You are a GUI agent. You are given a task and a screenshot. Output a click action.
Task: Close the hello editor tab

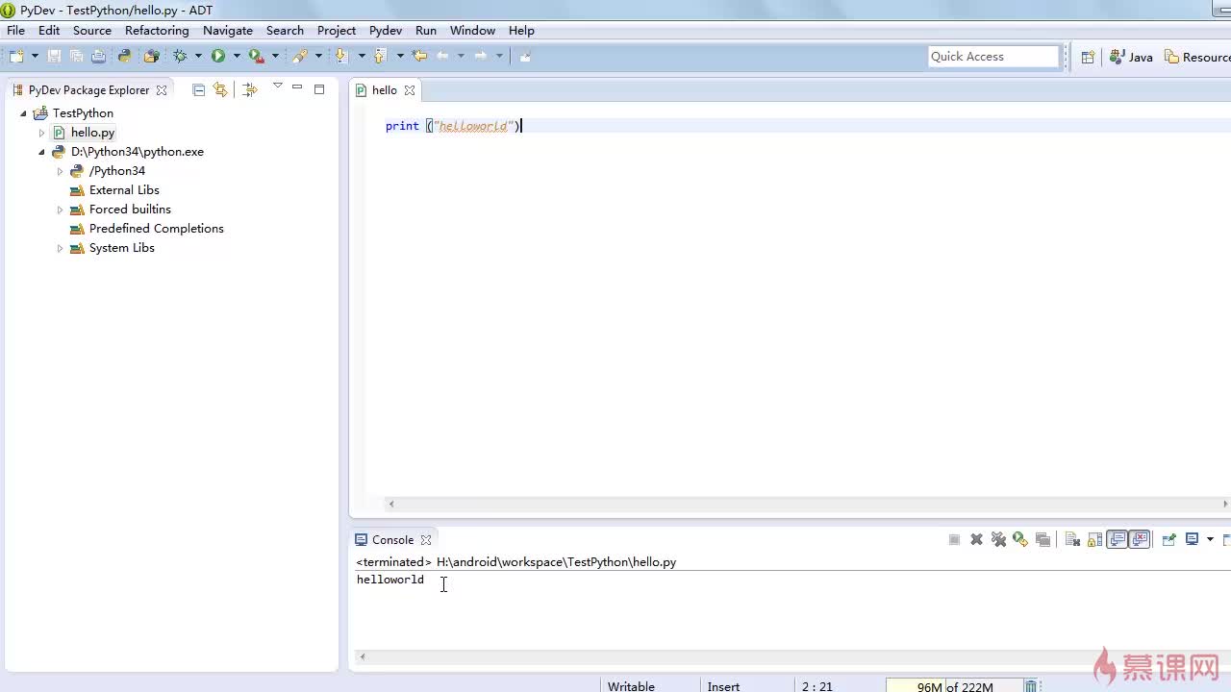pos(409,90)
